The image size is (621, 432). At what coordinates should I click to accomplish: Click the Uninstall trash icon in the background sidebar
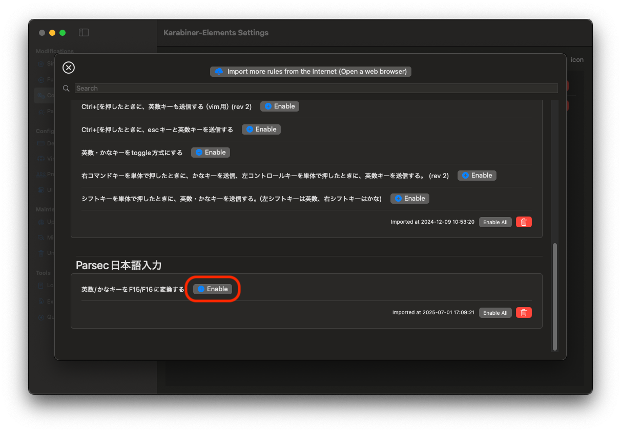coord(41,253)
